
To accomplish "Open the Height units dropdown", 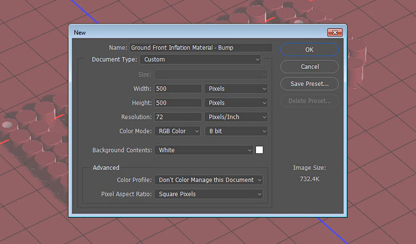I will click(236, 103).
